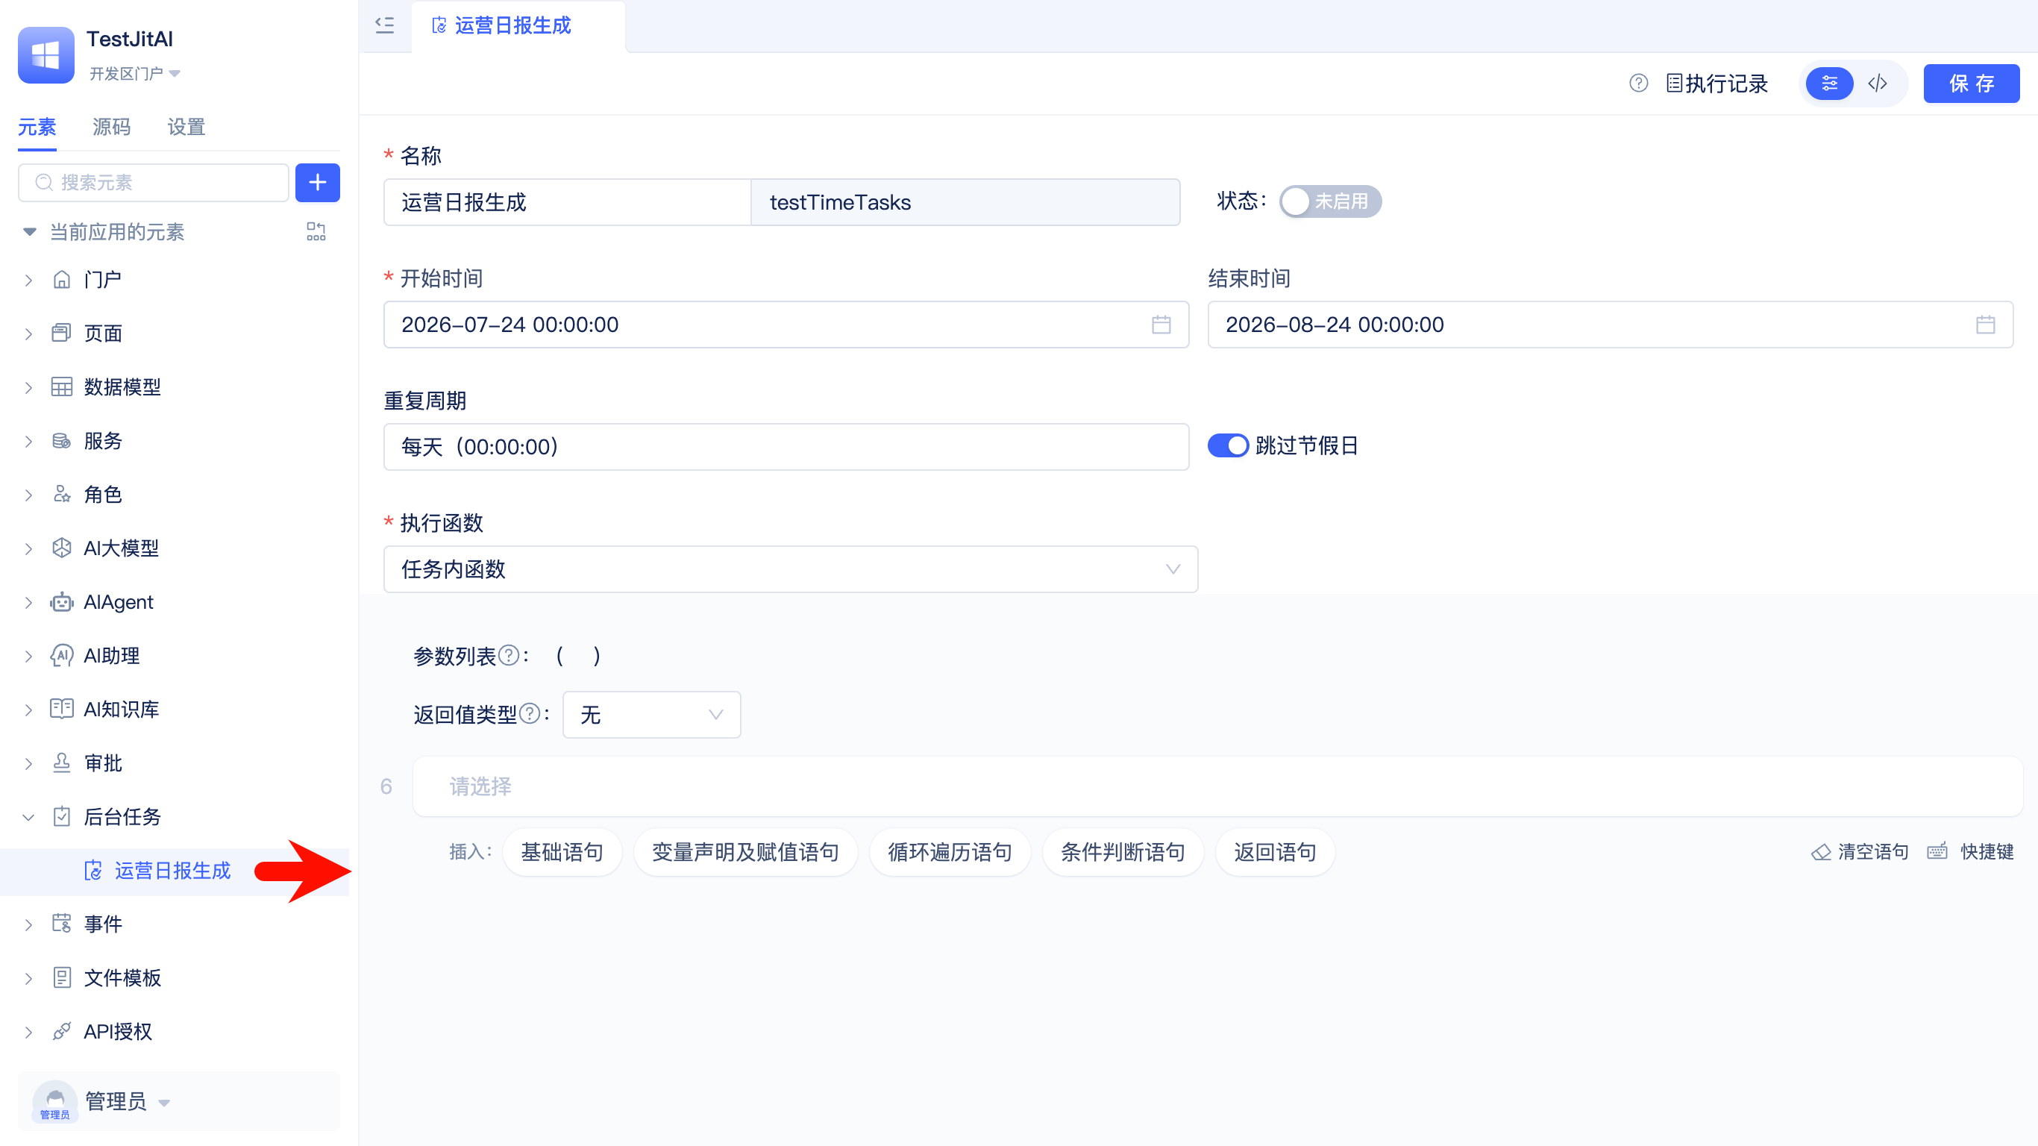Viewport: 2038px width, 1146px height.
Task: Click the service icon in the tree
Action: click(x=62, y=441)
